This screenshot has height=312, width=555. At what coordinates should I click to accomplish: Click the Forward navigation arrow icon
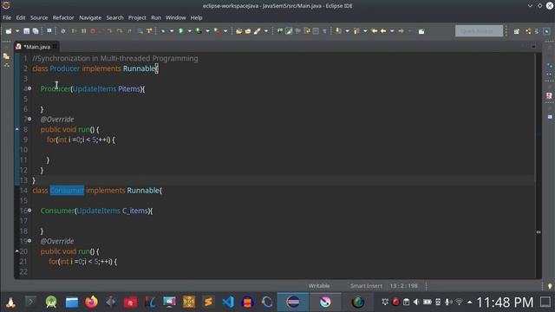tap(401, 31)
